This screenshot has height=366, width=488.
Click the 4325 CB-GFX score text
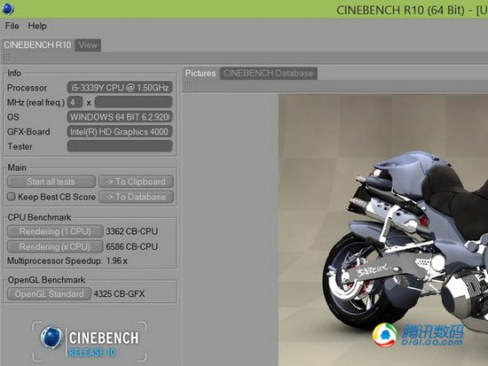119,294
